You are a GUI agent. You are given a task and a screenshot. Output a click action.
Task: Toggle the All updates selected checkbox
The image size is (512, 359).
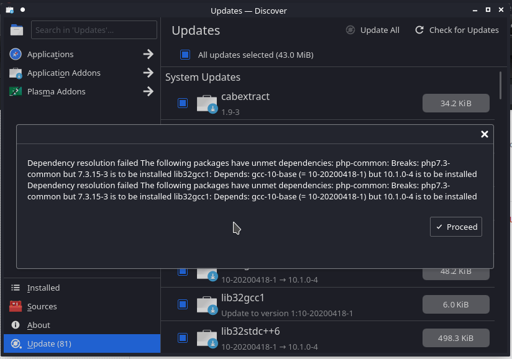pyautogui.click(x=185, y=55)
